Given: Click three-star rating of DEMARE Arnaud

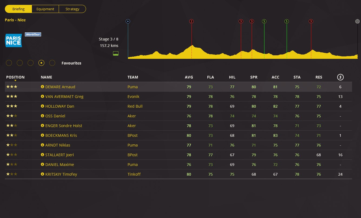Looking at the screenshot, I should point(12,87).
